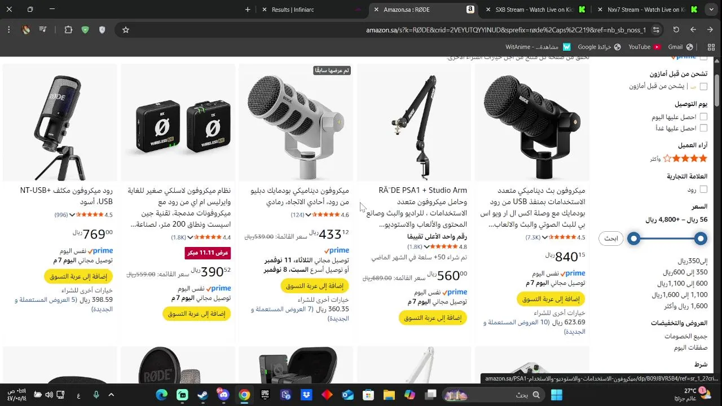The height and width of the screenshot is (406, 722).
Task: Open the Chrome three-dot menu
Action: point(9,30)
